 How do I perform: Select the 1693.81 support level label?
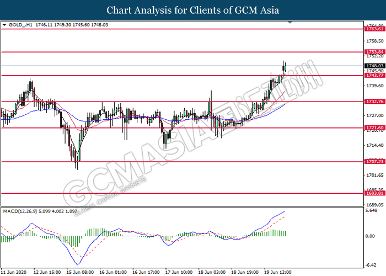[374, 193]
